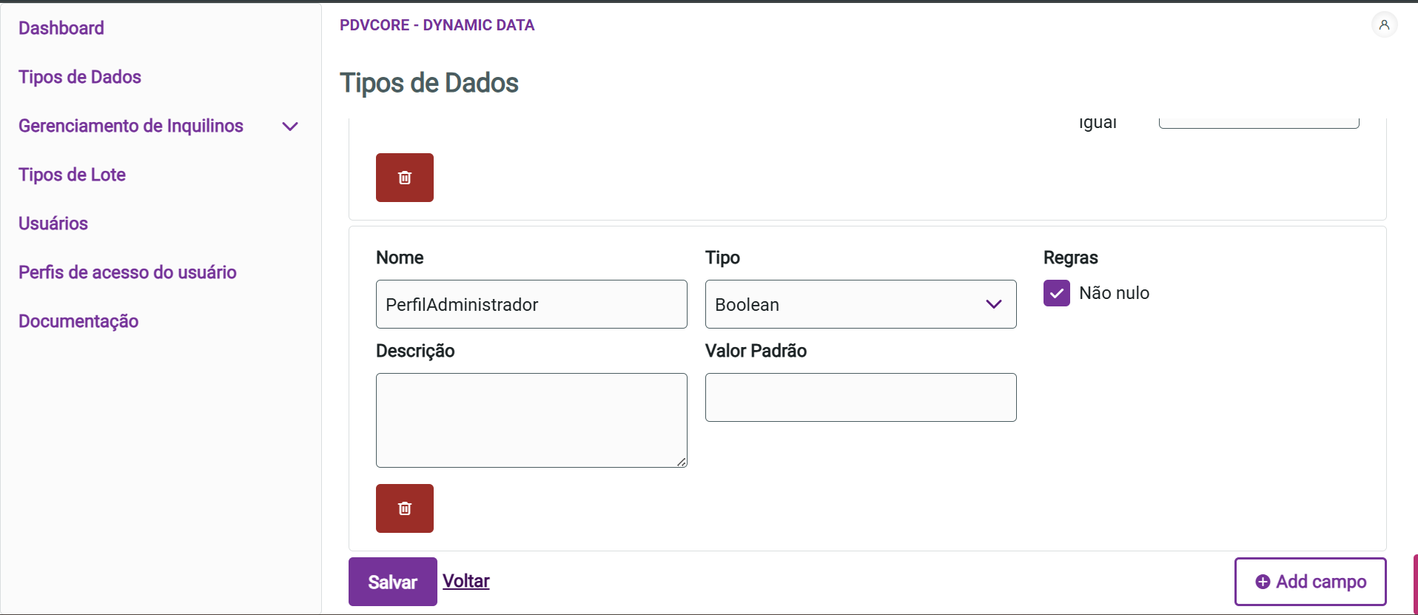1418x615 pixels.
Task: Click the Voltar link
Action: (x=466, y=581)
